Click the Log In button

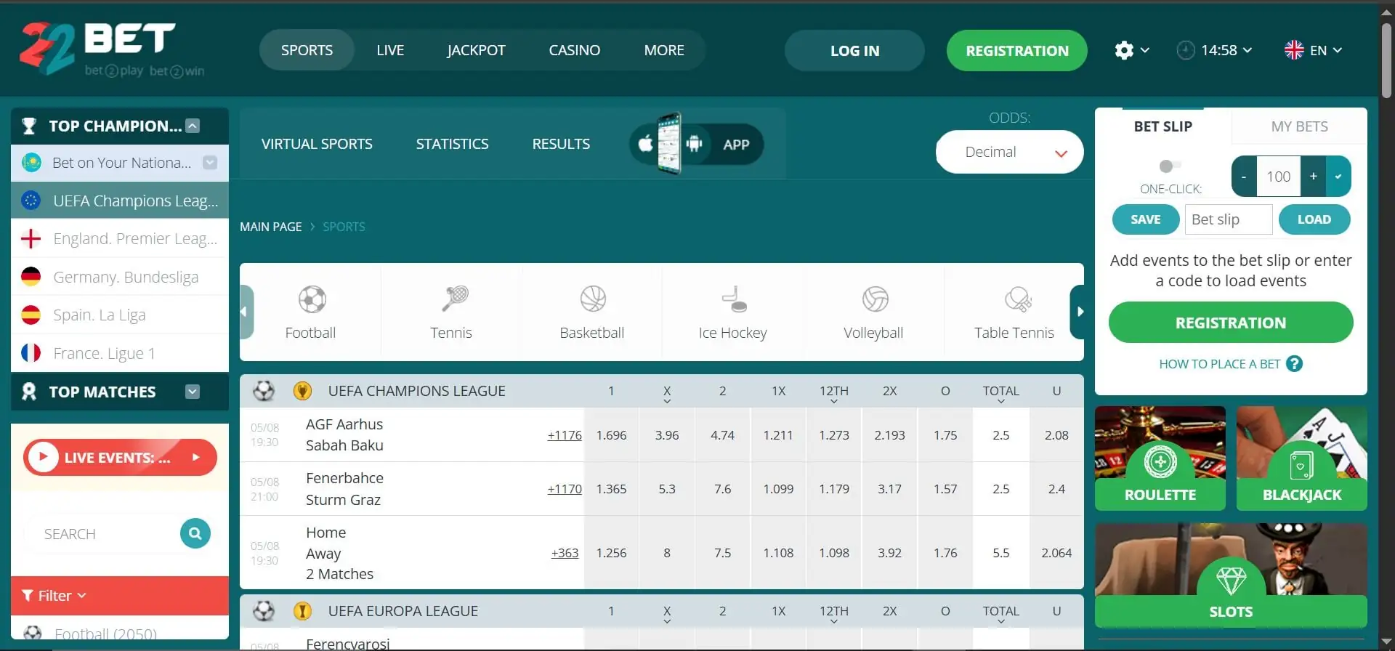point(854,50)
